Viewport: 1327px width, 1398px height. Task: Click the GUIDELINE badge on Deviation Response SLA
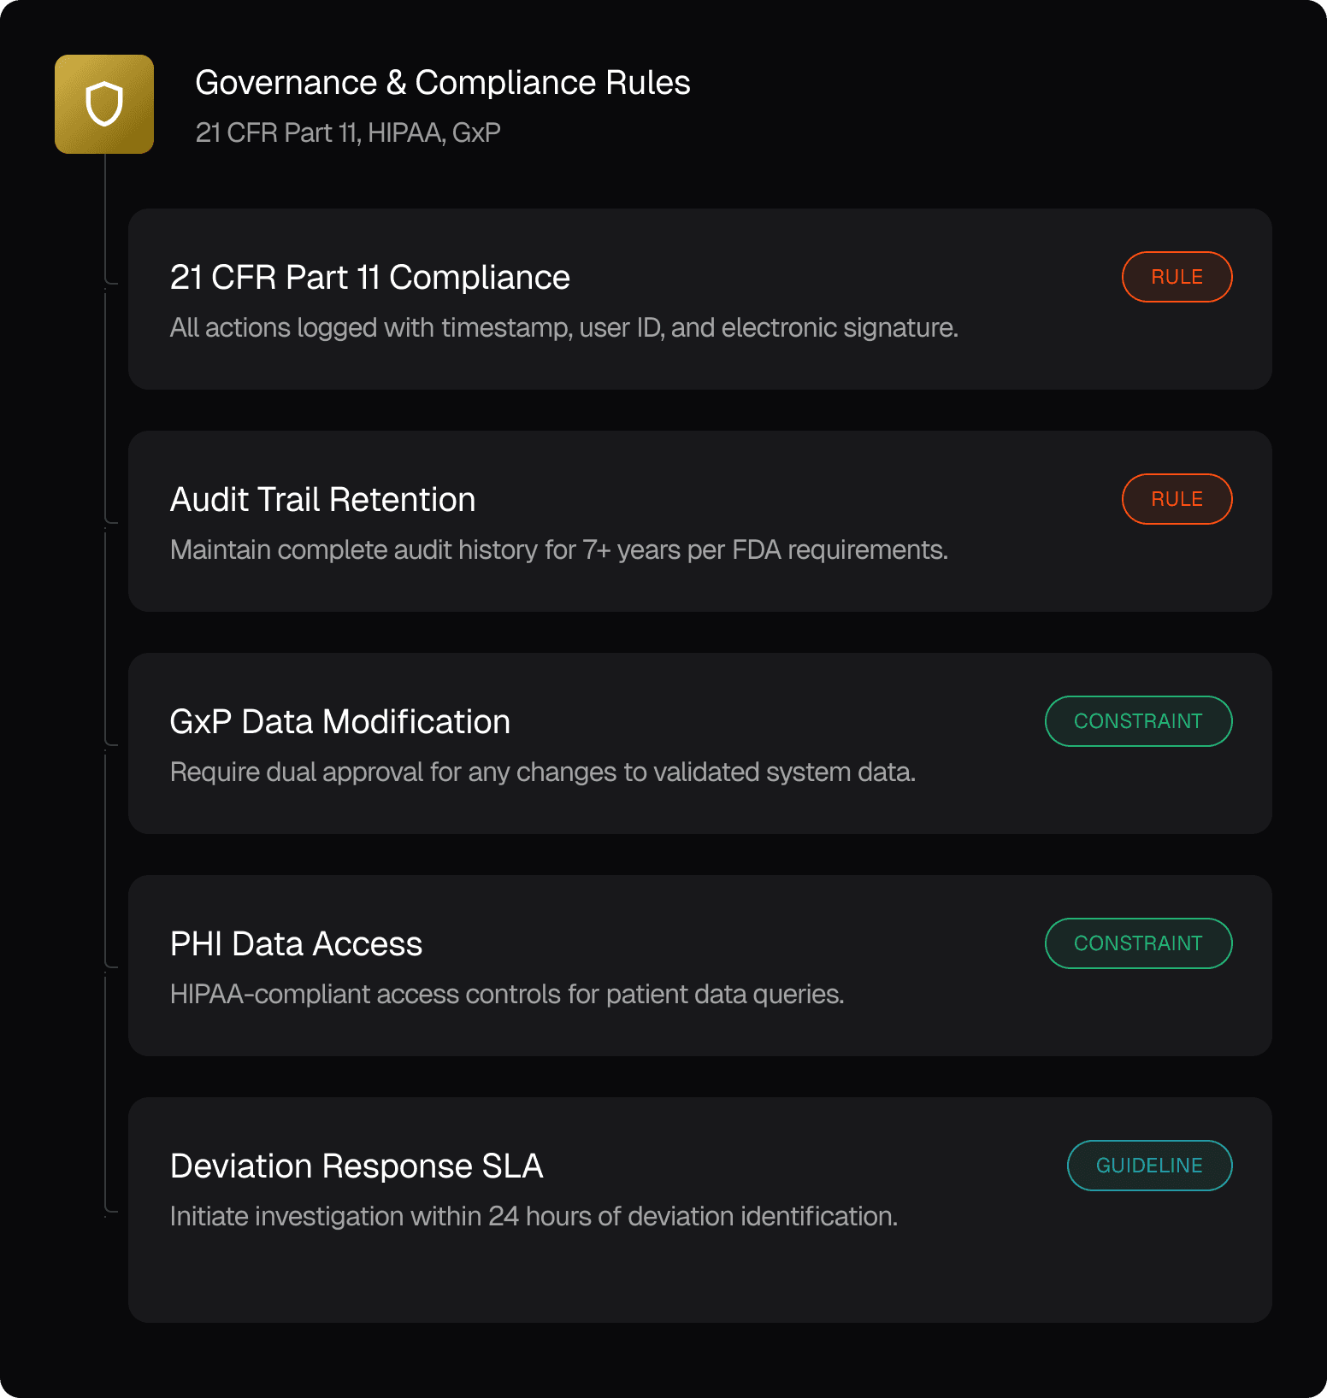pos(1149,1166)
